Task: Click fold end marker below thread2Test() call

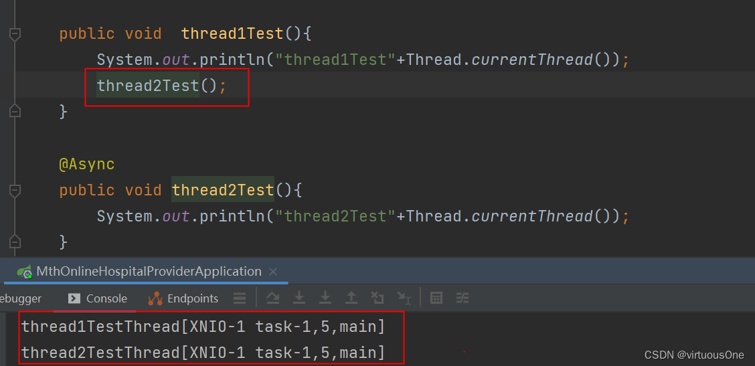Action: pyautogui.click(x=15, y=111)
